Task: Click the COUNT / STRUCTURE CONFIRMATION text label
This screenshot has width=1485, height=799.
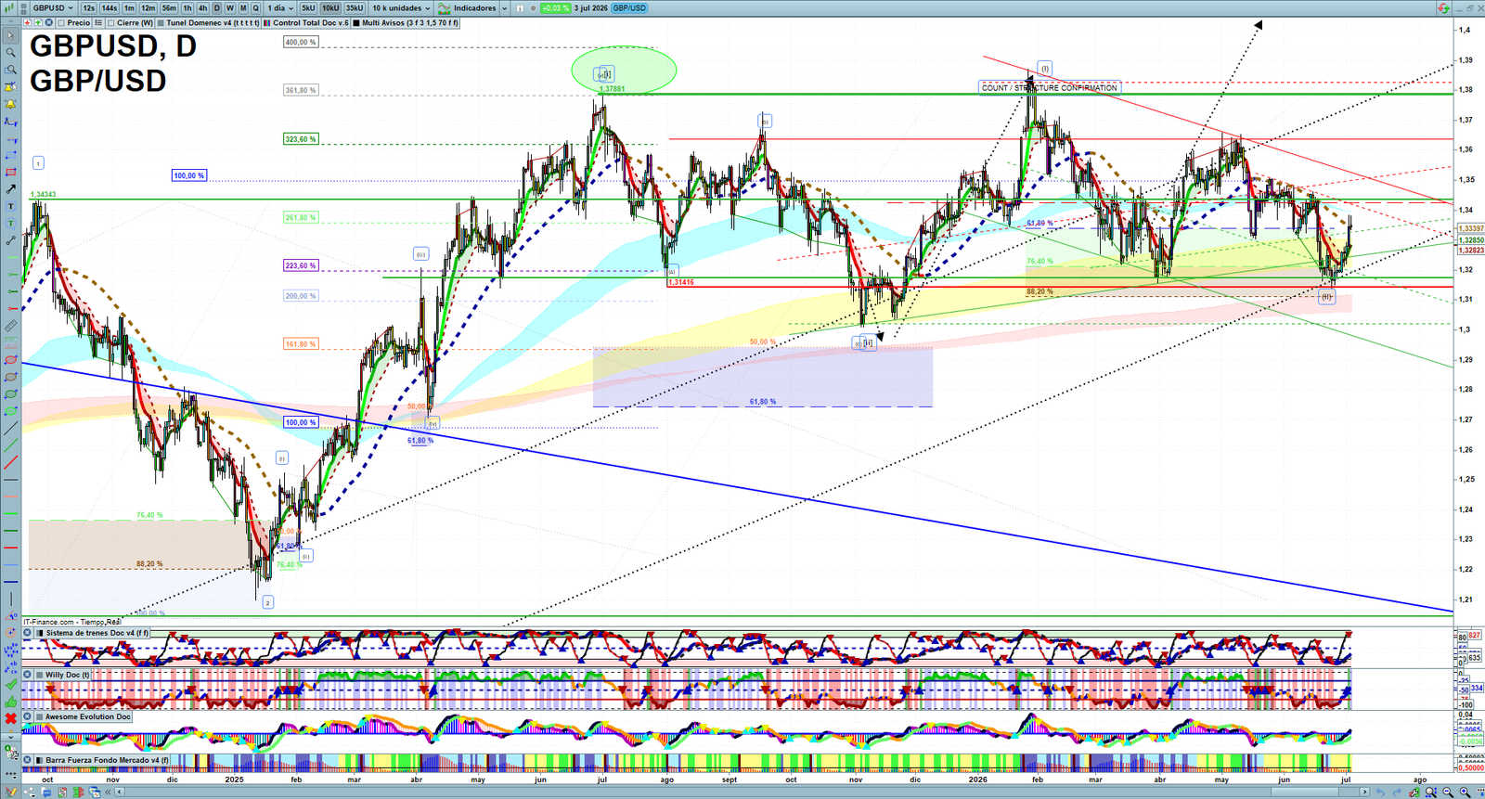Action: click(x=1050, y=87)
